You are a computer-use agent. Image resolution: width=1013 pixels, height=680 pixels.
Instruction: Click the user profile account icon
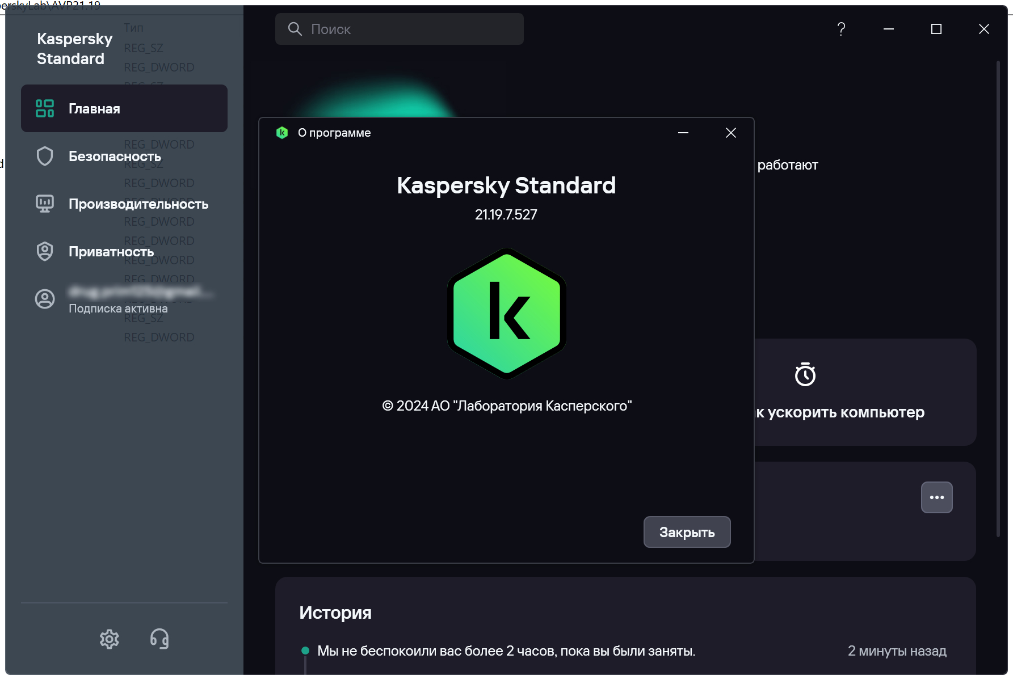45,299
